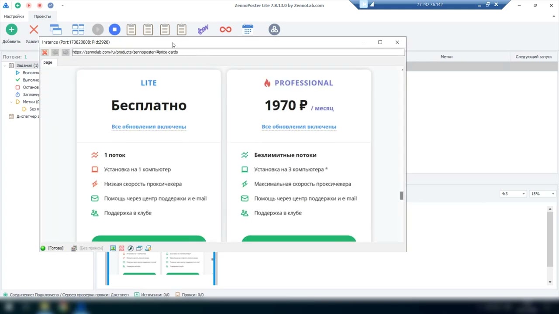559x314 pixels.
Task: Click the proxy computer icon near Без прокси
Action: [74, 248]
